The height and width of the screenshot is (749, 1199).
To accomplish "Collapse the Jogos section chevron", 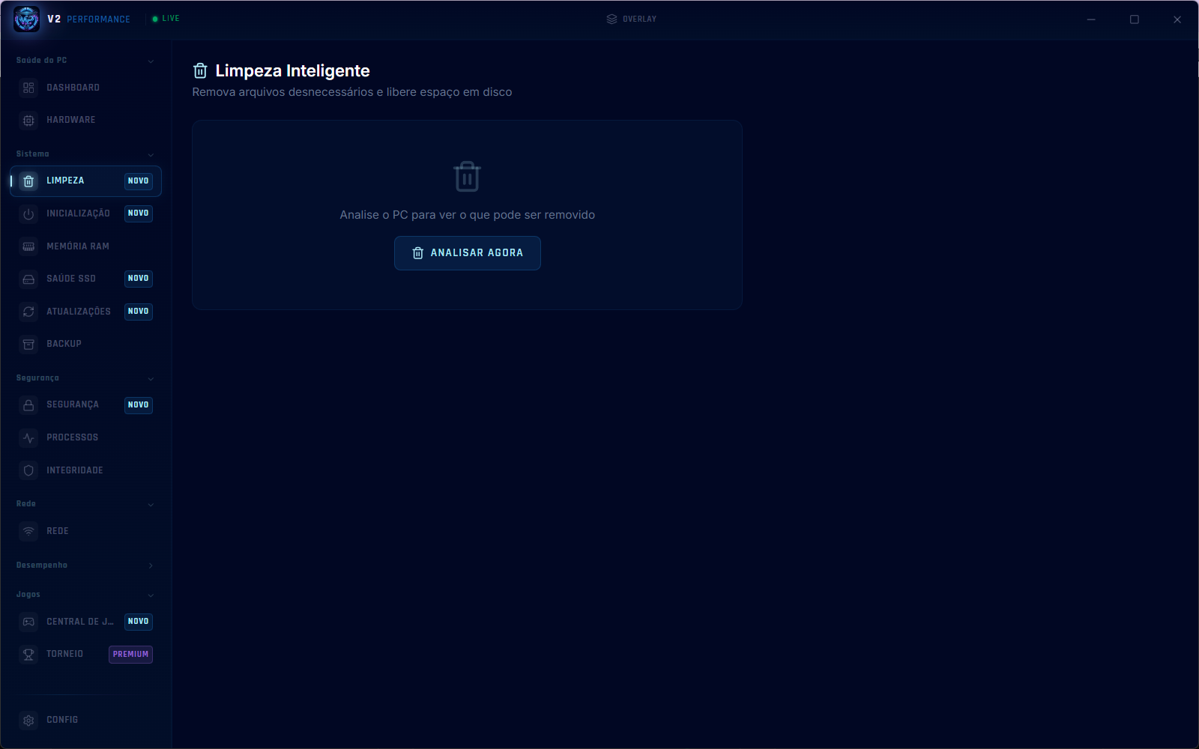I will point(151,595).
